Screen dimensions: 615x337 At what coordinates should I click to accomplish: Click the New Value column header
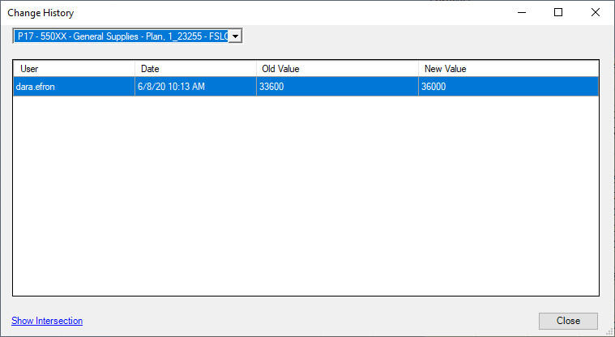508,69
